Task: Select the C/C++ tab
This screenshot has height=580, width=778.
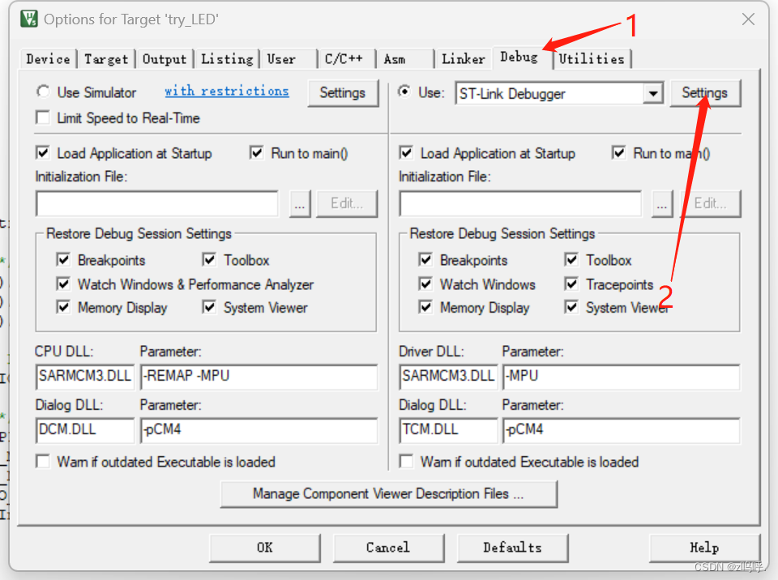Action: (347, 59)
